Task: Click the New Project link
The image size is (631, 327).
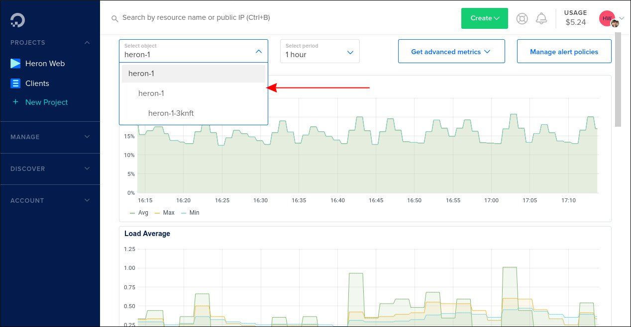Action: [x=46, y=102]
